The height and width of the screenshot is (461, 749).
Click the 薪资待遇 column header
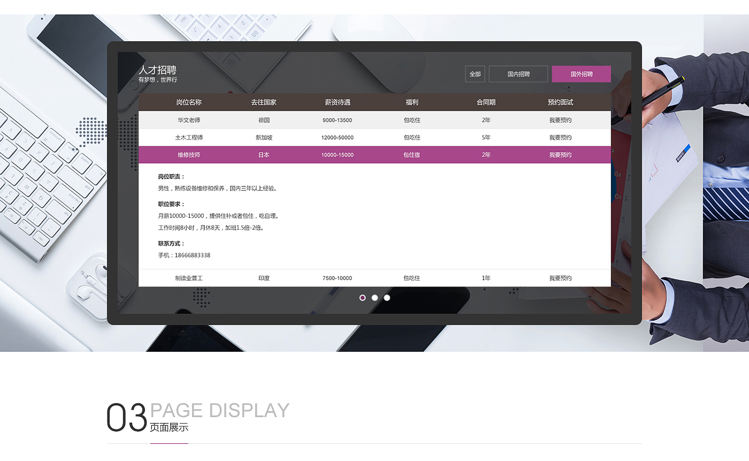tap(338, 102)
